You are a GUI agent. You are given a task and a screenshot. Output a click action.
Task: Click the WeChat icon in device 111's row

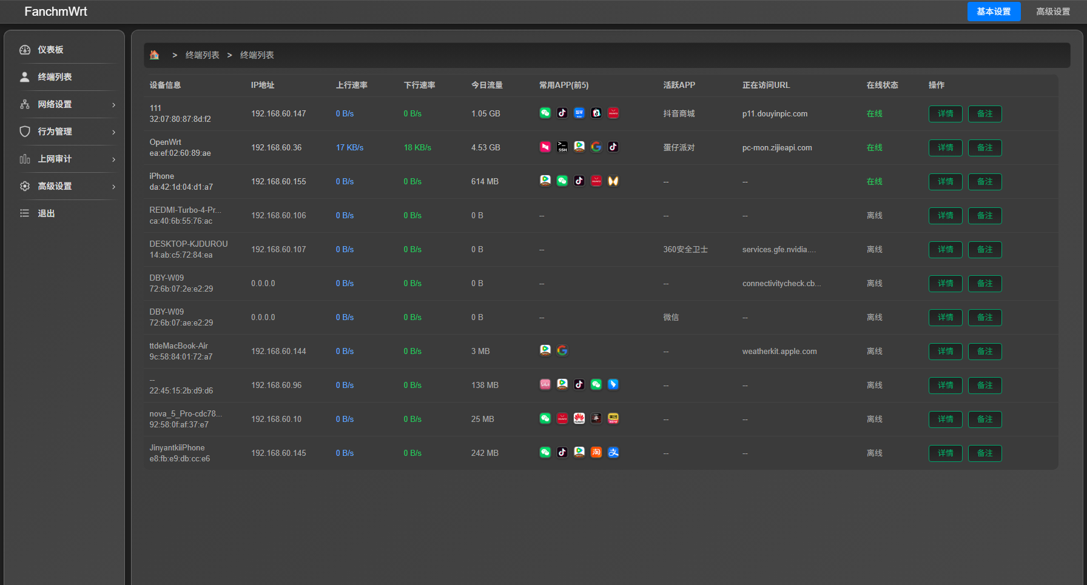coord(545,113)
